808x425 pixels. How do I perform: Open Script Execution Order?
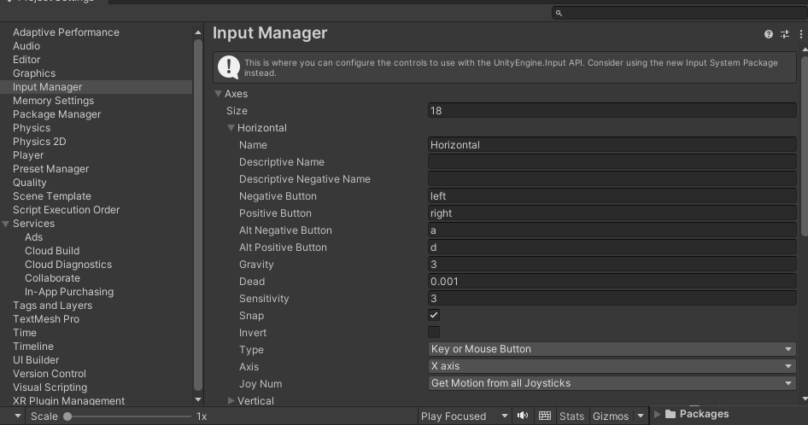point(66,210)
